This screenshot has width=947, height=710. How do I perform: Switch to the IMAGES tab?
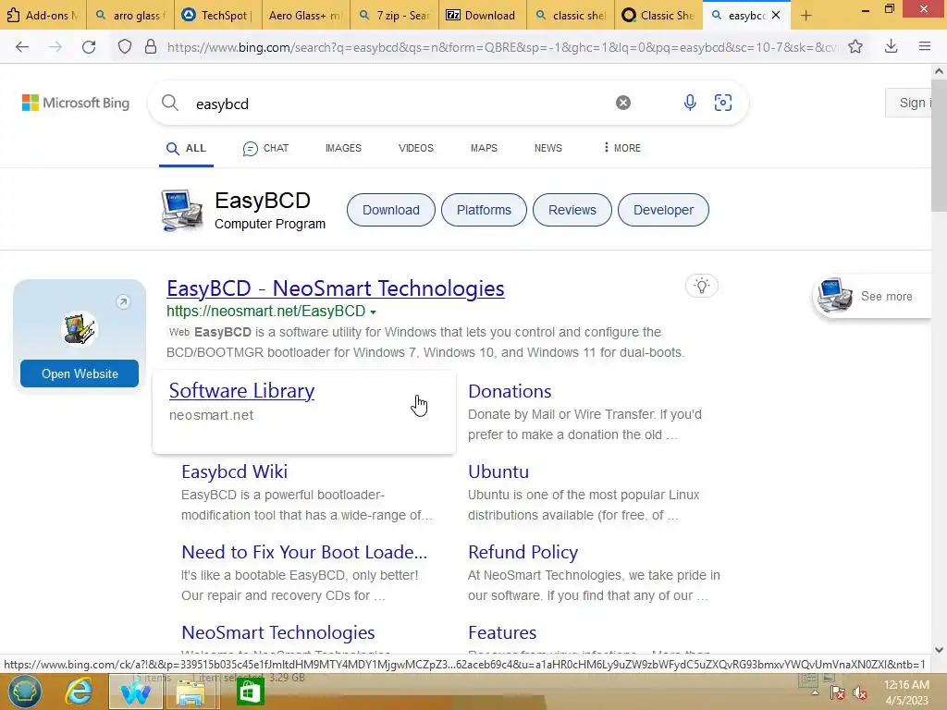[343, 148]
